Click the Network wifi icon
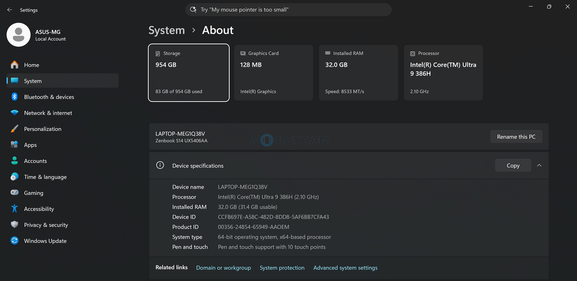Viewport: 577px width, 281px height. pyautogui.click(x=14, y=113)
